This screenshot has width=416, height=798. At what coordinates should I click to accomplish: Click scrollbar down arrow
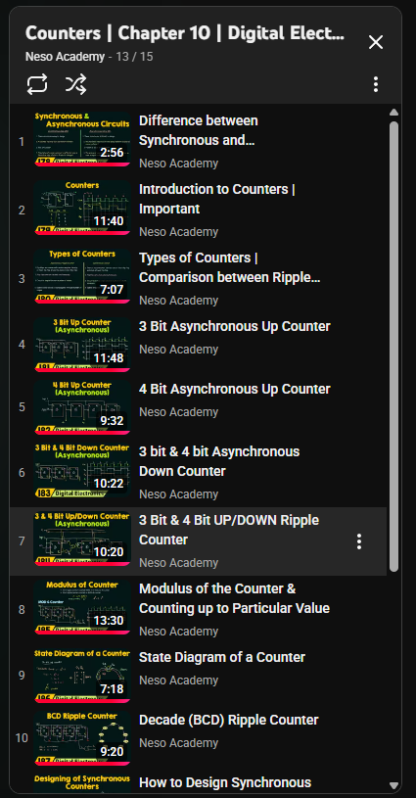(x=393, y=785)
